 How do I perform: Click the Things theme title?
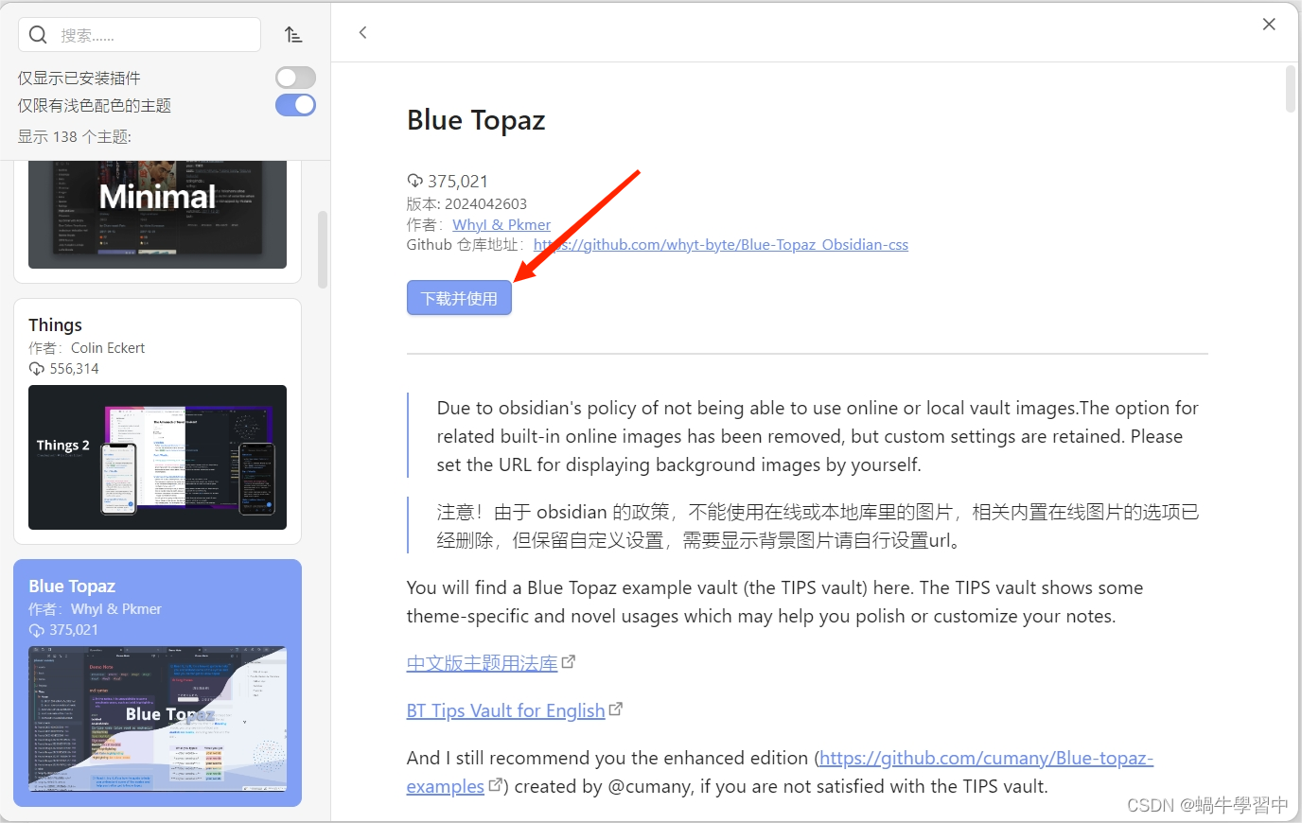pos(55,324)
